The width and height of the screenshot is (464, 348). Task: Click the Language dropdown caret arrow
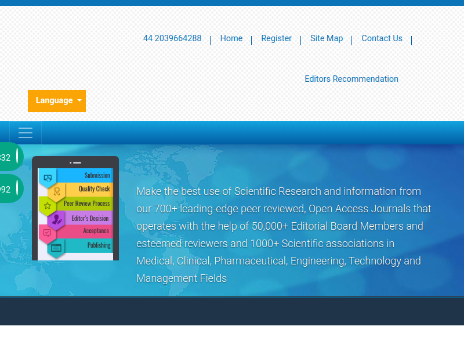click(x=79, y=101)
